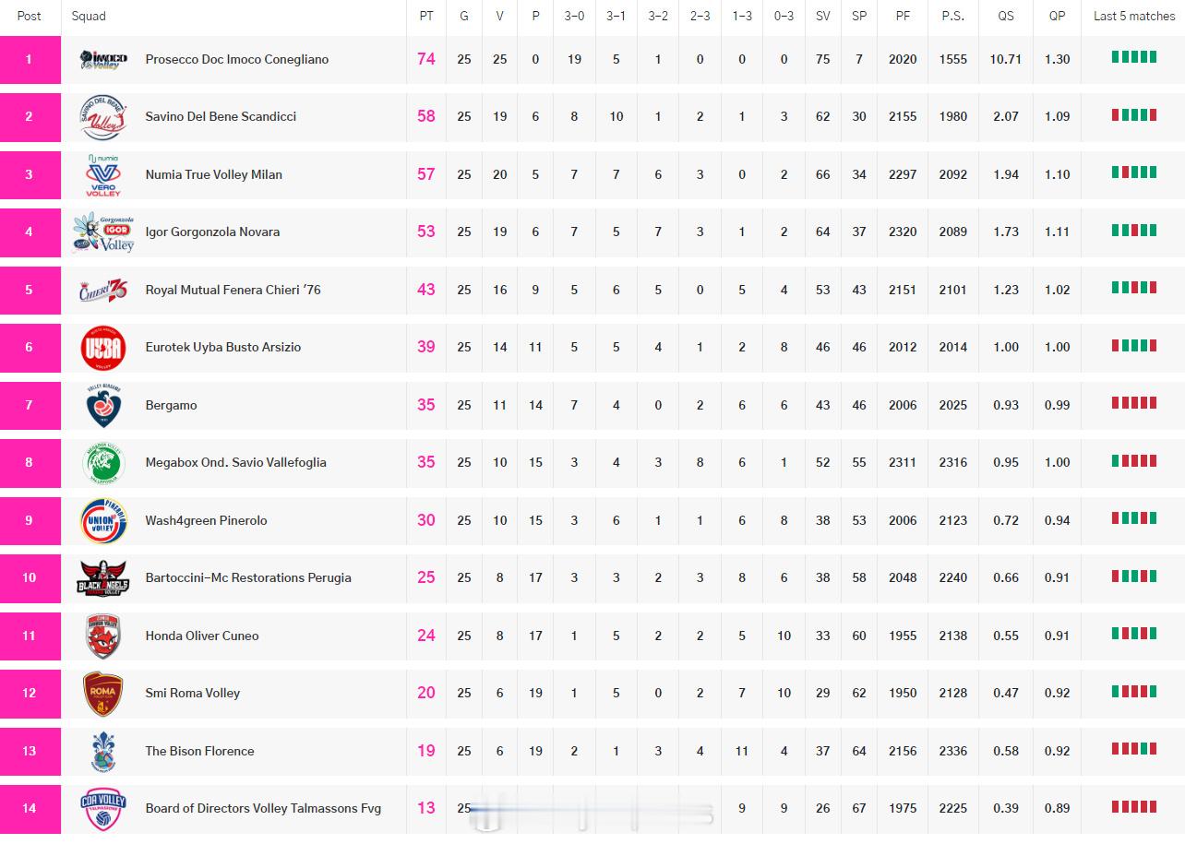The image size is (1185, 844).
Task: Open Savino Del Bene Scandicci team link
Action: tap(221, 116)
